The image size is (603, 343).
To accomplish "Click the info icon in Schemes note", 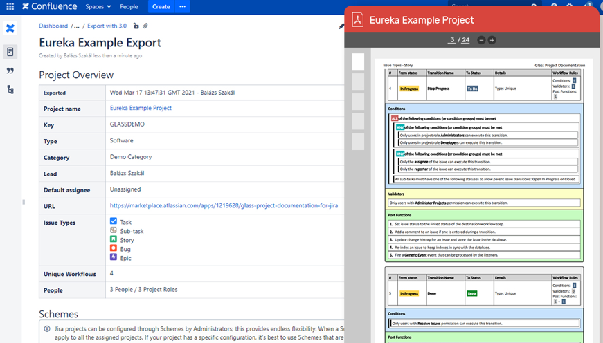I will [47, 328].
